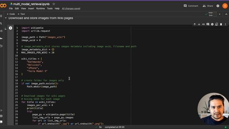The height and width of the screenshot is (129, 229).
Task: Open Find and replace sidebar
Action: [x=1, y=23]
